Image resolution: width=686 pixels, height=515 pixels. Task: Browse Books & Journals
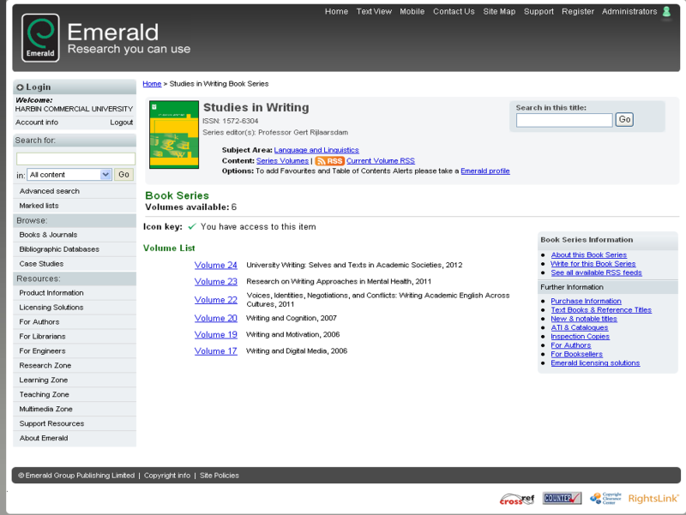(x=48, y=235)
